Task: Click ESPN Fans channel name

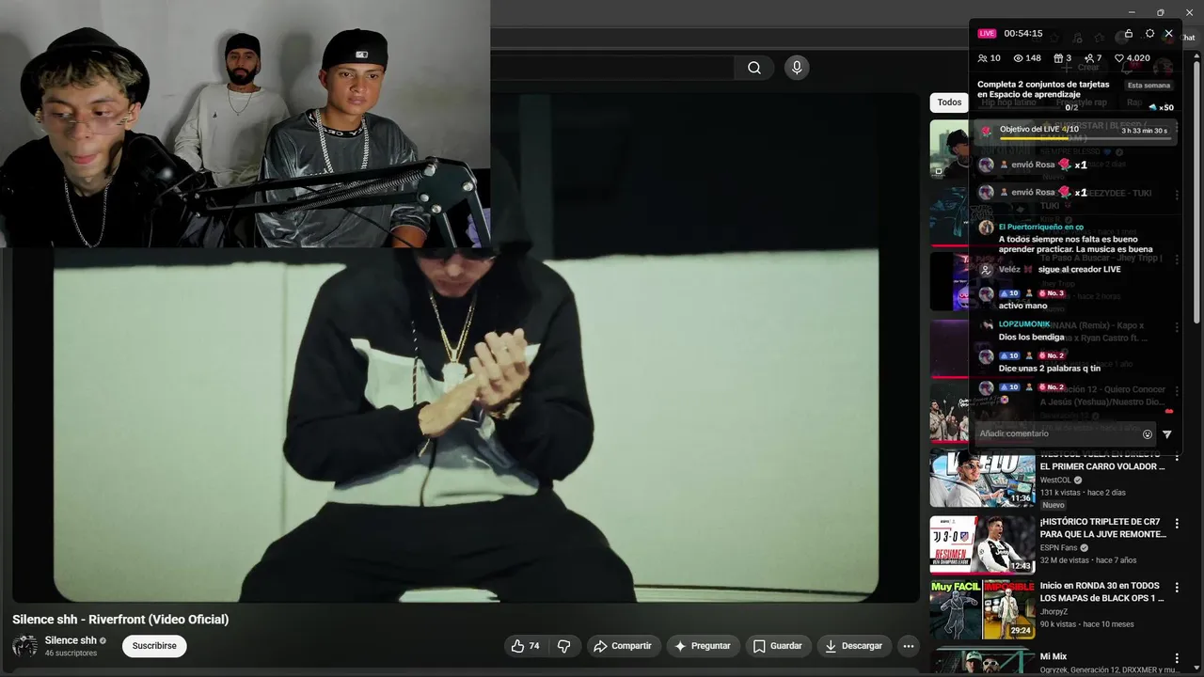Action: click(1060, 547)
